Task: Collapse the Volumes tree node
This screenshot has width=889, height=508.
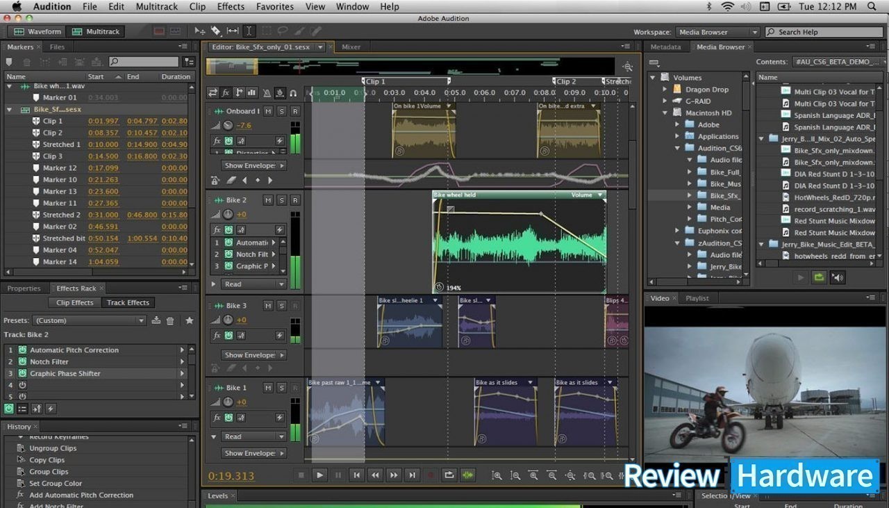Action: 653,78
